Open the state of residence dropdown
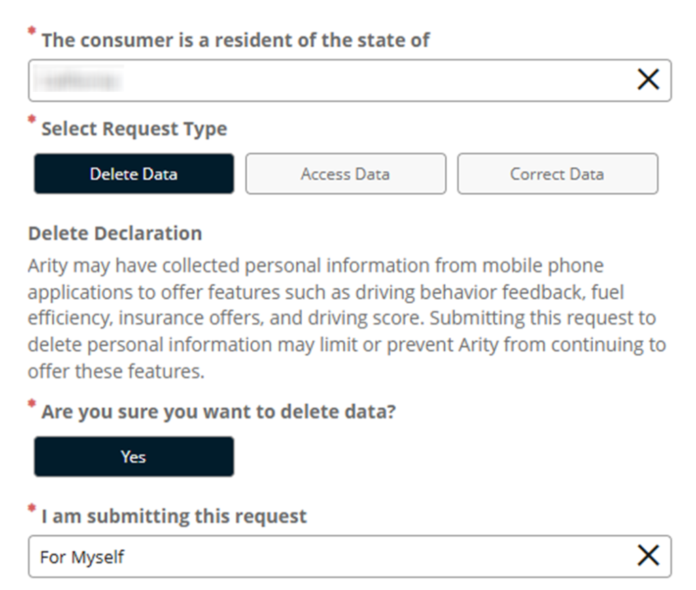The image size is (696, 590). coord(326,80)
